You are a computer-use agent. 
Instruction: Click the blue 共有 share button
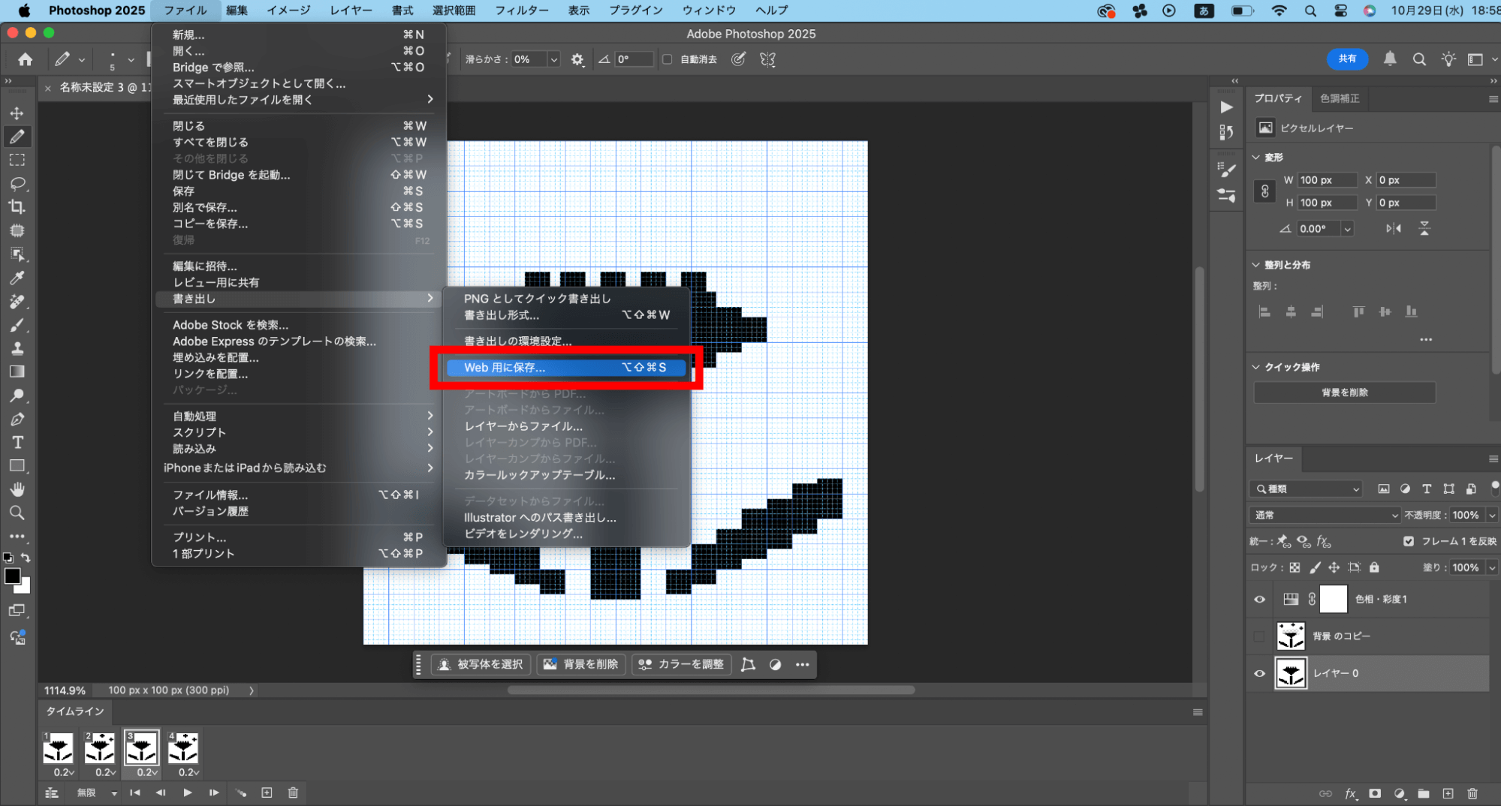coord(1347,59)
